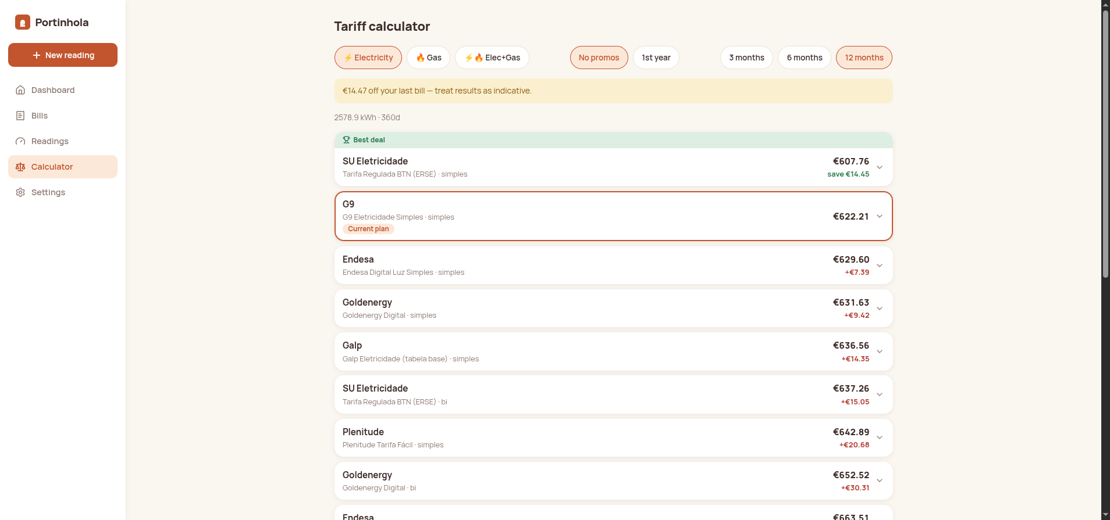1110x520 pixels.
Task: Click the scrollbar down arrow
Action: point(1105,515)
